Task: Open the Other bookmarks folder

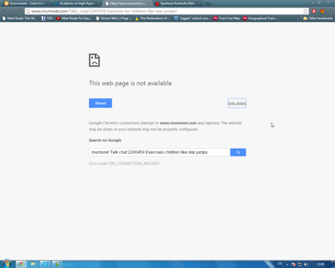Action: pyautogui.click(x=318, y=18)
